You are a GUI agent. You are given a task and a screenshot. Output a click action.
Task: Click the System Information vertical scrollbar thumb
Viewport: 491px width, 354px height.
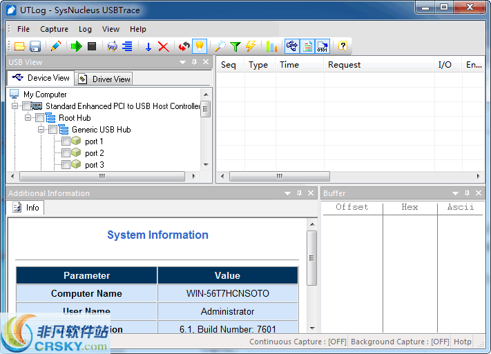[x=311, y=258]
